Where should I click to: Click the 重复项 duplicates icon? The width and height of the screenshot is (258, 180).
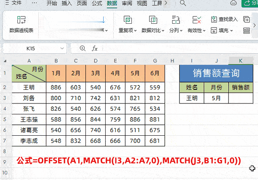pos(128,20)
